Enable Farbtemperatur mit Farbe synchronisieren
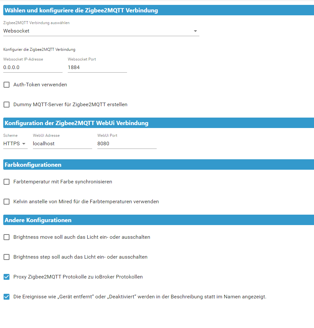The image size is (314, 328). [x=7, y=182]
